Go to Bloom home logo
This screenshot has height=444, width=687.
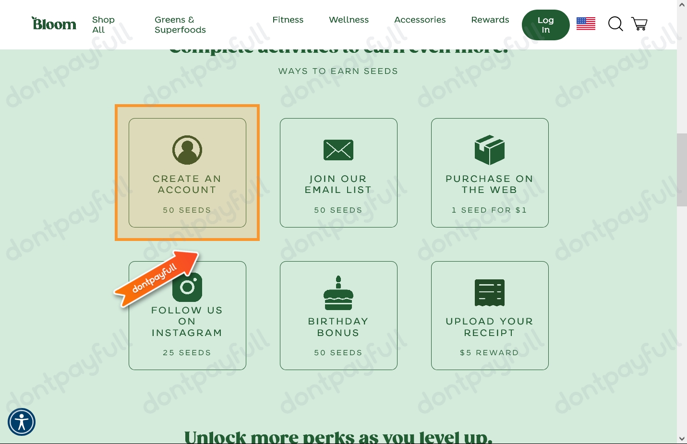[x=54, y=24]
